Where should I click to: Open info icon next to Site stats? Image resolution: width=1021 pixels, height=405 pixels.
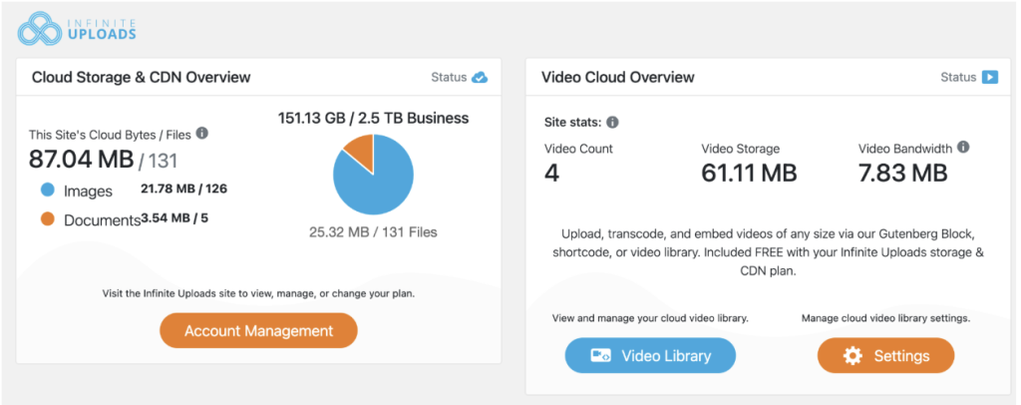tap(613, 122)
